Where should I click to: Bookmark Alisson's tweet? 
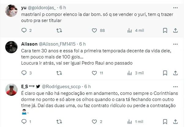[x=165, y=73]
